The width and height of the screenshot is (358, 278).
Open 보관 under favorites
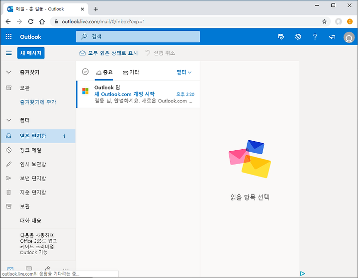[x=25, y=88]
